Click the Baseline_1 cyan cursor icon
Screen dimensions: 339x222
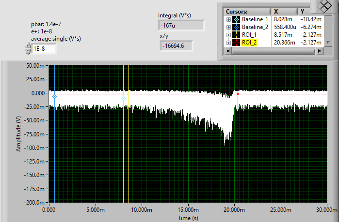pyautogui.click(x=236, y=19)
